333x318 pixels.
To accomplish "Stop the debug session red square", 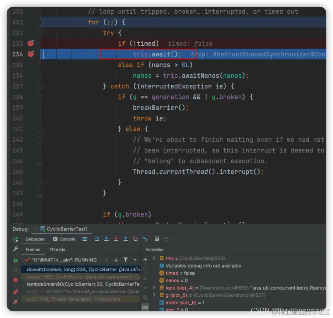I will click(x=15, y=280).
